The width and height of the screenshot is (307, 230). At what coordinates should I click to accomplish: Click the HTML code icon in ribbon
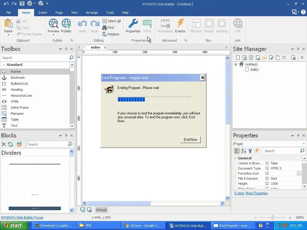click(147, 23)
